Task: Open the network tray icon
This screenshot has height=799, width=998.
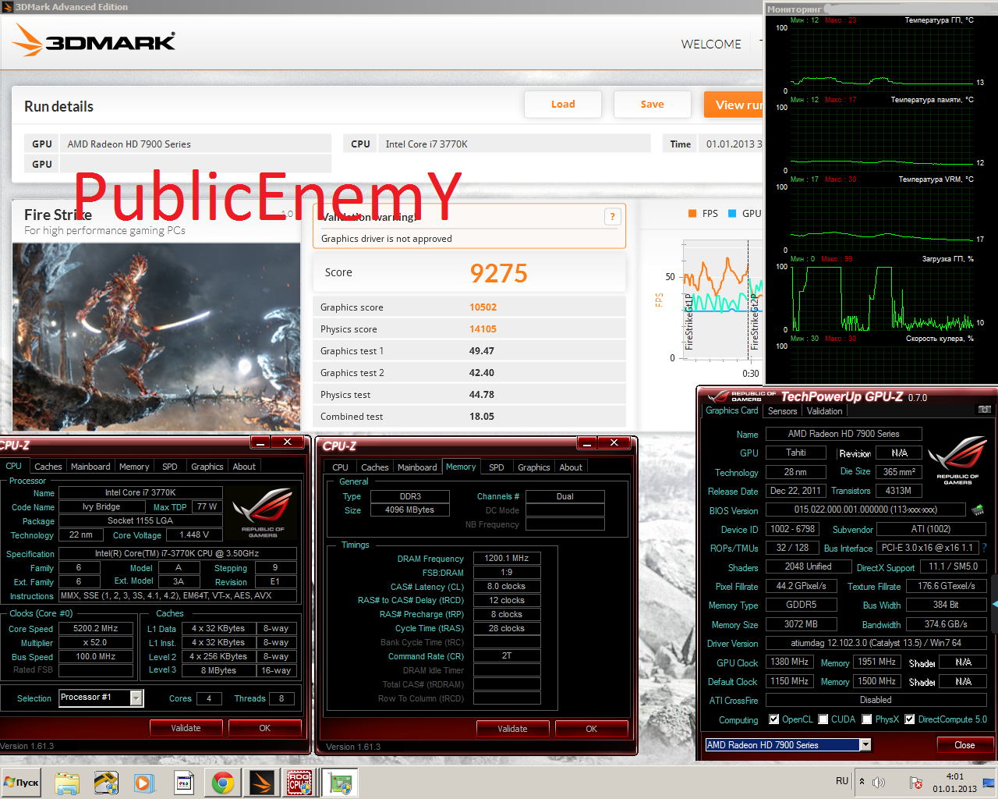Action: tap(988, 783)
